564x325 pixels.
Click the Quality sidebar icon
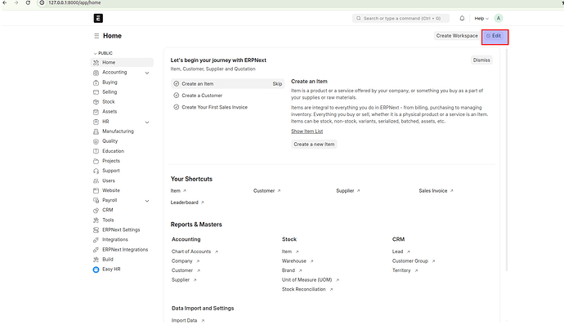pyautogui.click(x=96, y=141)
